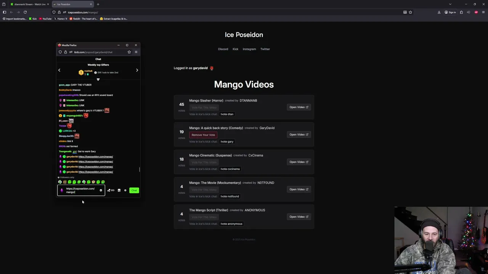The image size is (488, 274).
Task: Open the Home / X bookmark
Action: click(x=61, y=19)
